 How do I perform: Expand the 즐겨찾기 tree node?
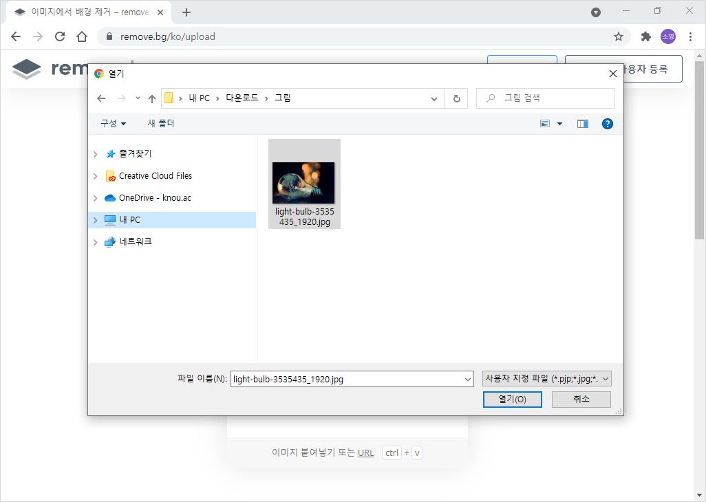click(x=96, y=154)
